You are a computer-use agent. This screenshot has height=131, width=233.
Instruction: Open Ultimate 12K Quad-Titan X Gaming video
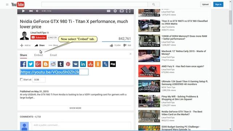click(185, 83)
